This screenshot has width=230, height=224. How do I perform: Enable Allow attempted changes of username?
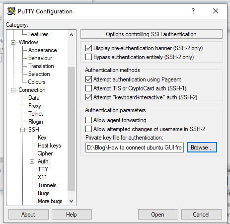tap(88, 129)
